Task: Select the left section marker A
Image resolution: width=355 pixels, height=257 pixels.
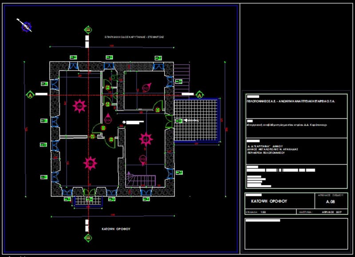Action: 30,95
